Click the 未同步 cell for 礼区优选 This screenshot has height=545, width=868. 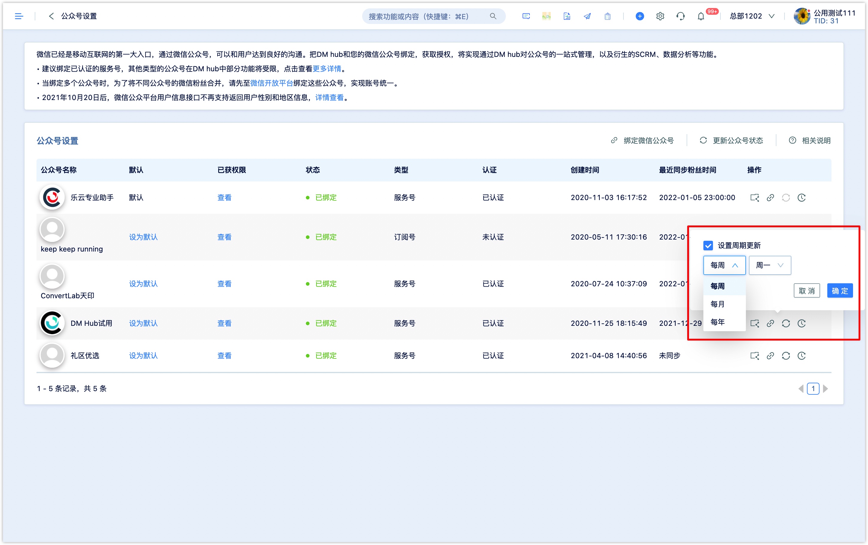pyautogui.click(x=670, y=356)
